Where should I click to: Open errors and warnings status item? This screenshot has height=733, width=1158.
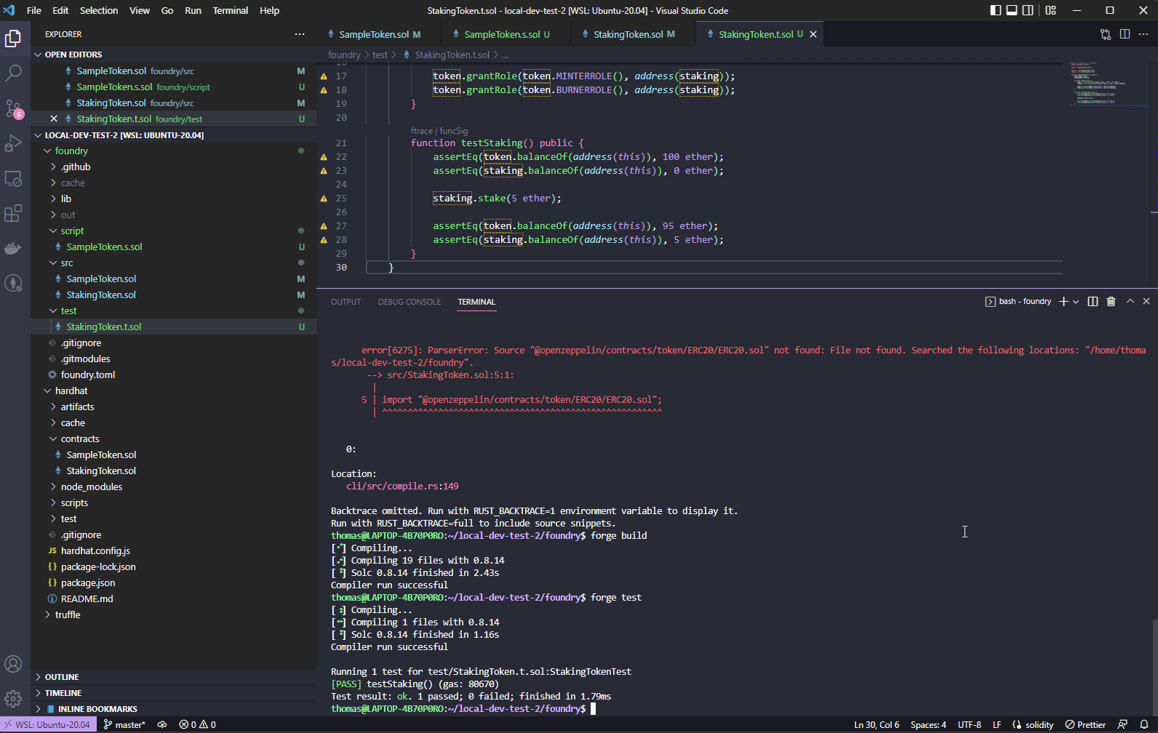pyautogui.click(x=197, y=725)
